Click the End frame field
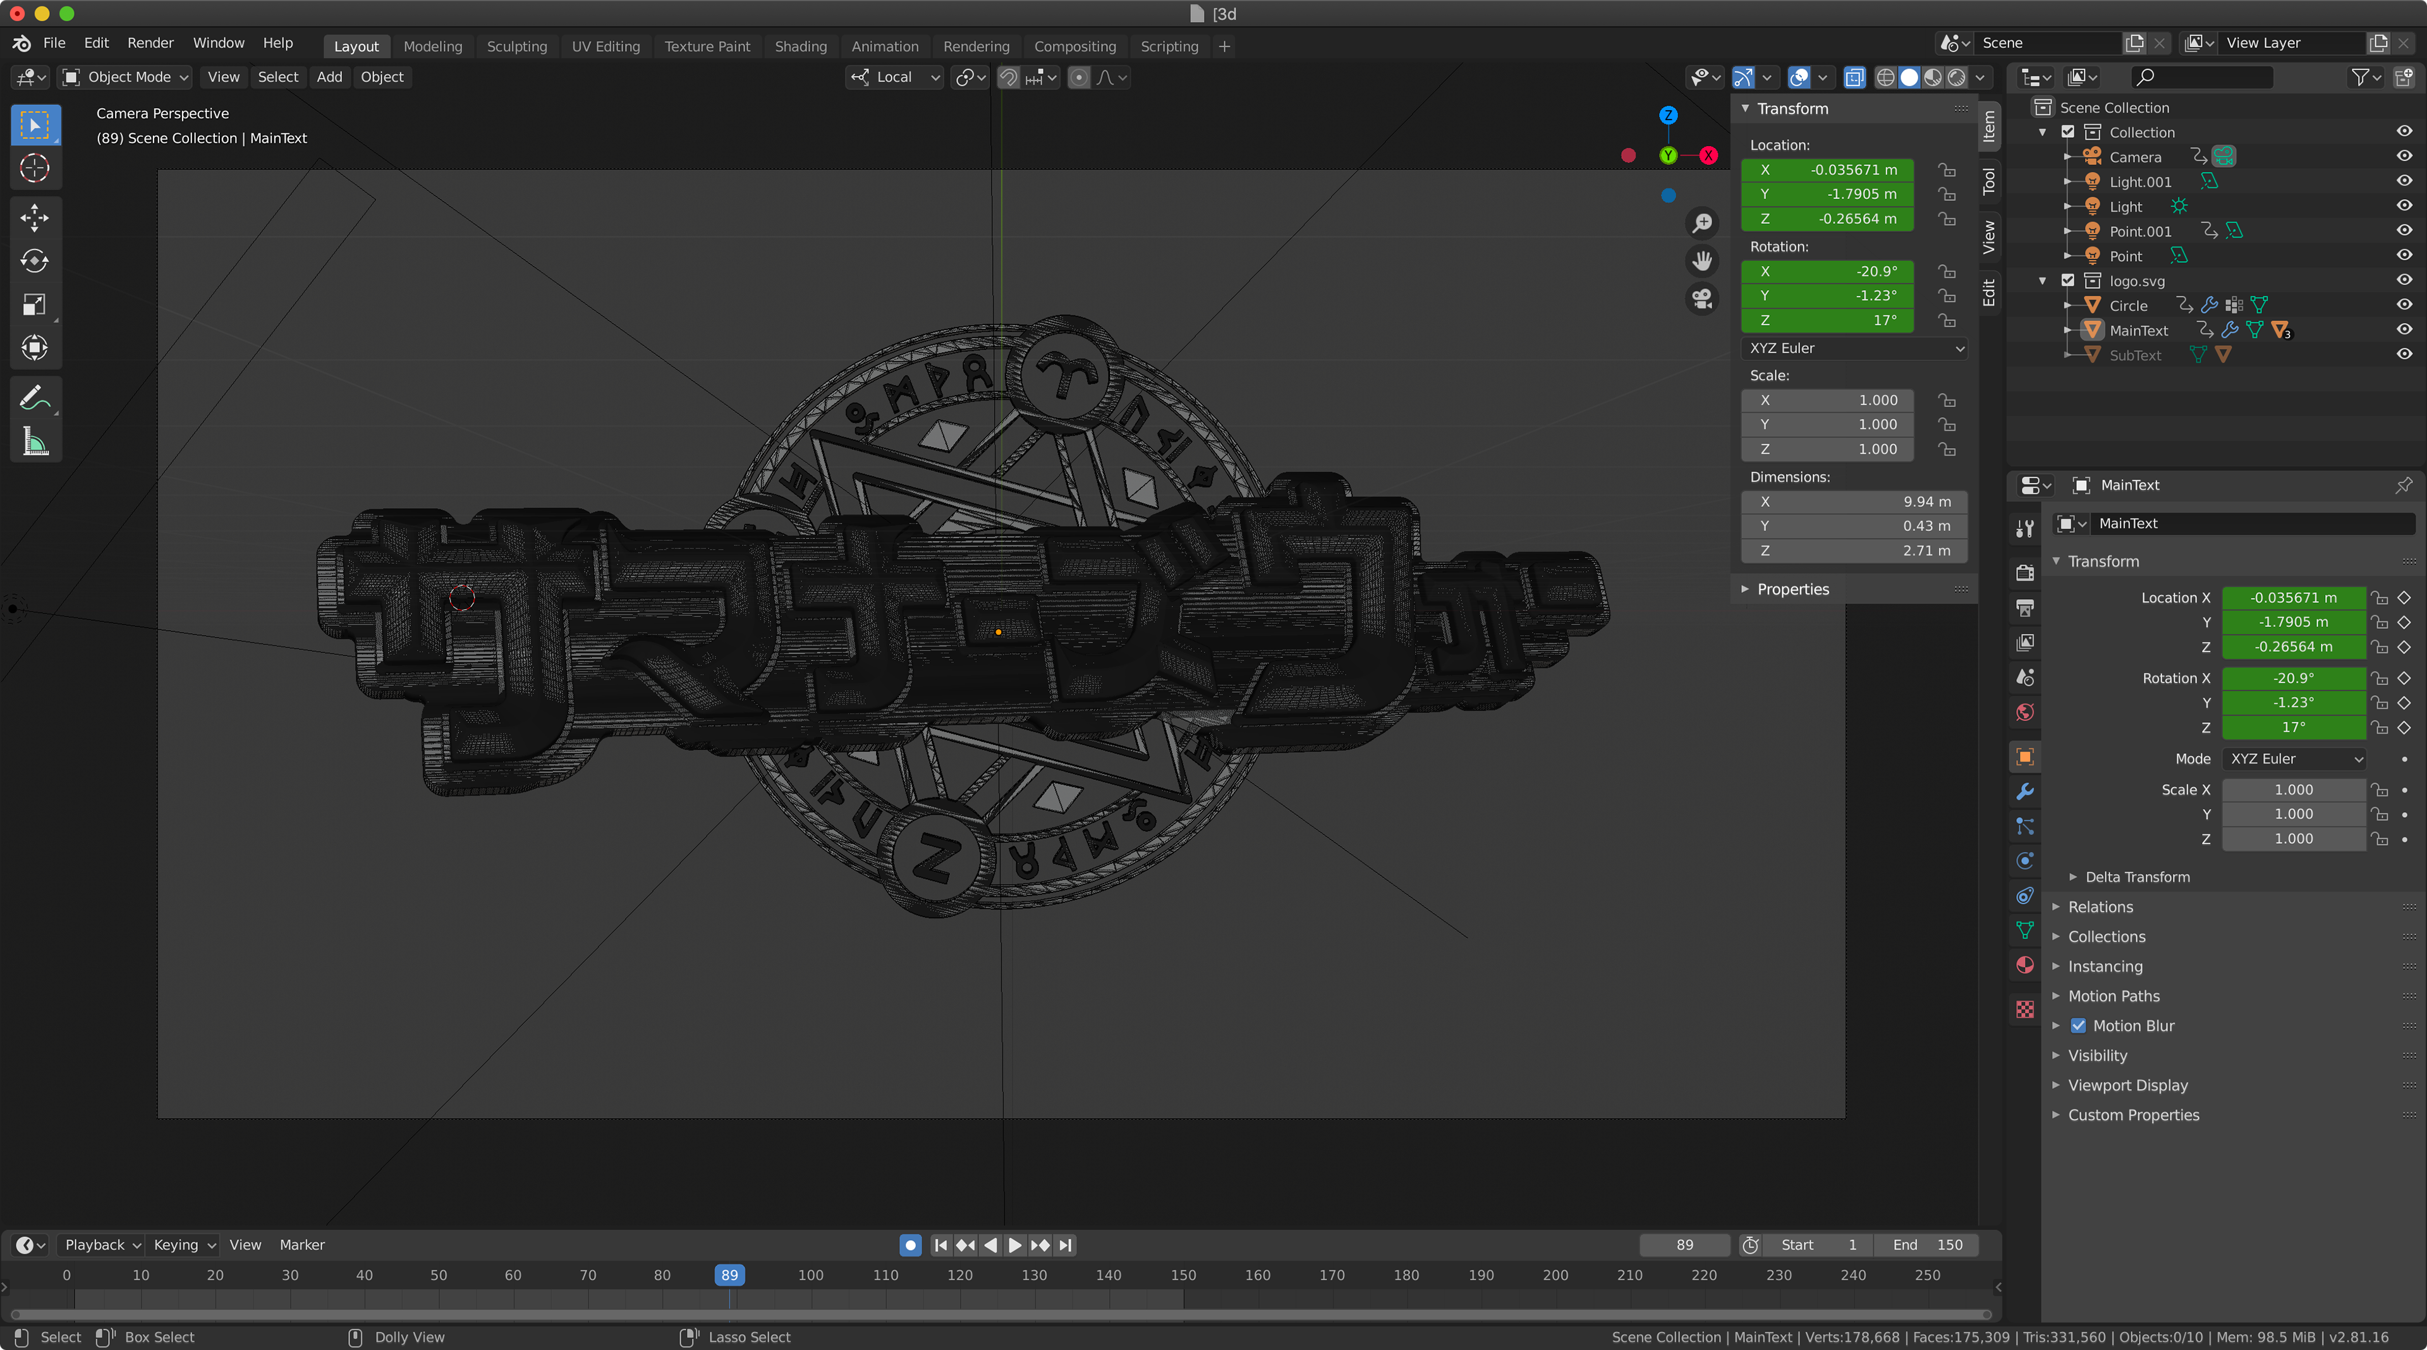Image resolution: width=2427 pixels, height=1350 pixels. point(1926,1244)
